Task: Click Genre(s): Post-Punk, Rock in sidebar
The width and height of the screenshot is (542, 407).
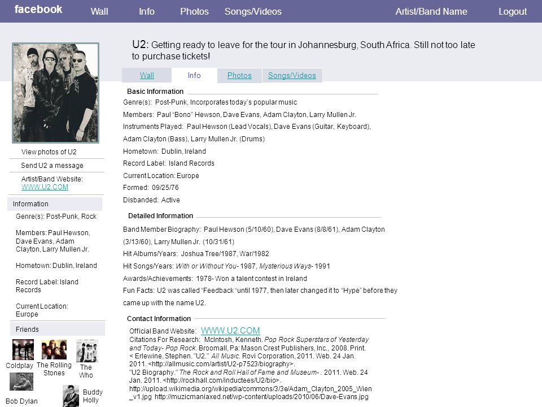Action: pos(56,217)
